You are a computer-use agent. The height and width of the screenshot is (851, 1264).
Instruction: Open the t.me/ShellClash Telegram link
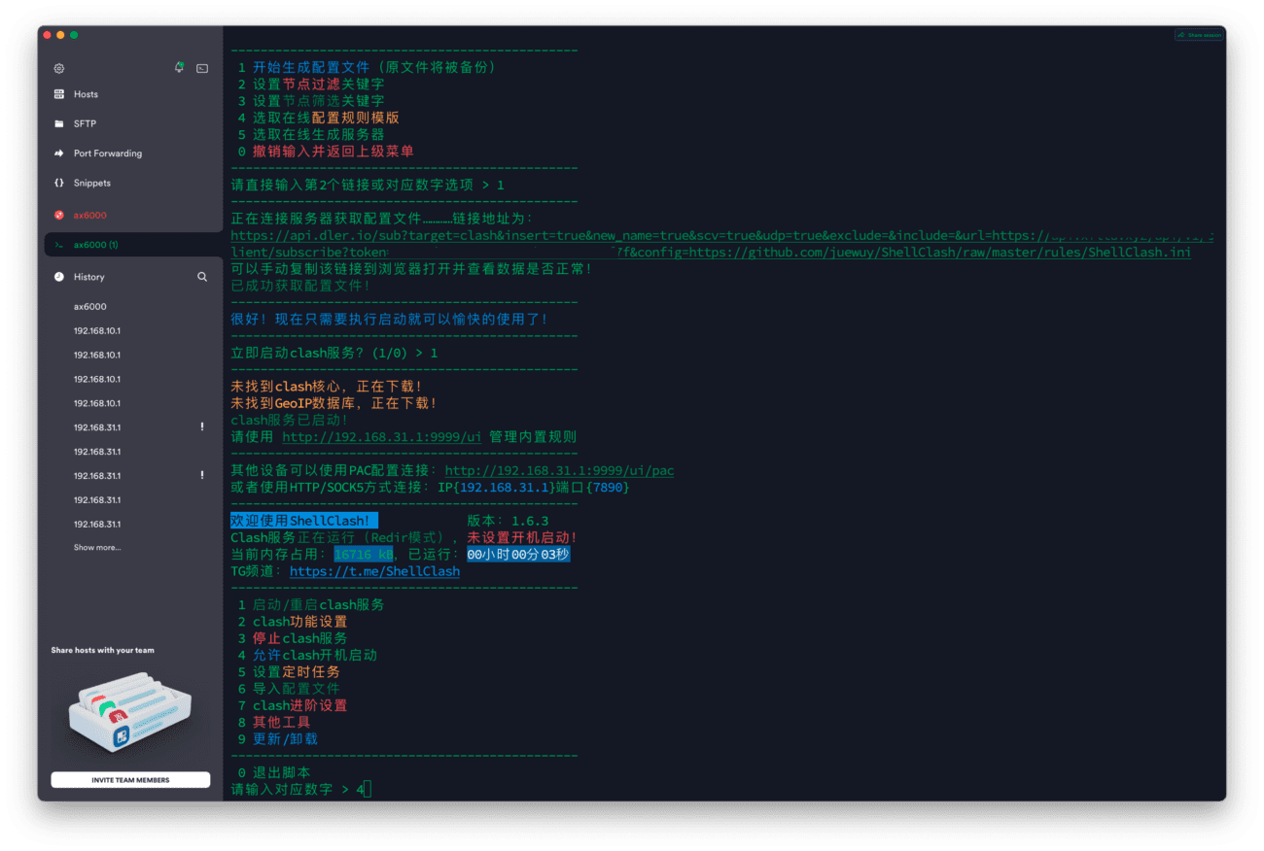373,570
